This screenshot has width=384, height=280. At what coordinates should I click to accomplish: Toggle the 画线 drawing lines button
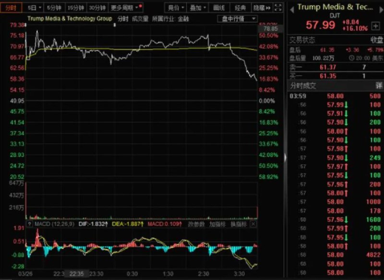click(218, 8)
